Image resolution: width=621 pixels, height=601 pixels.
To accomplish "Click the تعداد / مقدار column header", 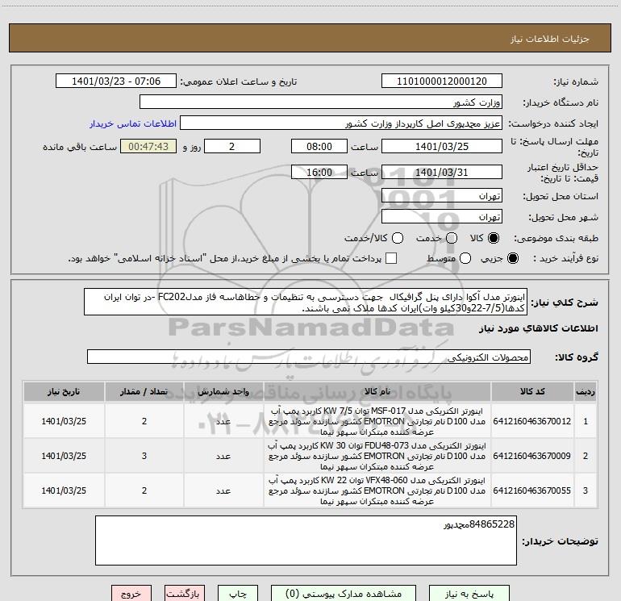I will (144, 392).
